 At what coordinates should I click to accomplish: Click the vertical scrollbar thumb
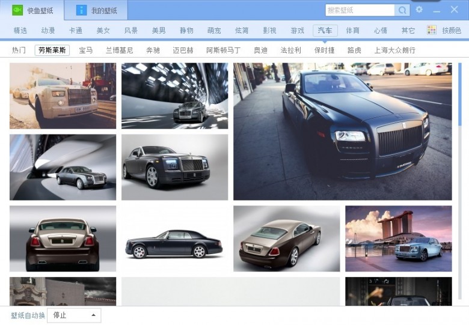point(460,94)
